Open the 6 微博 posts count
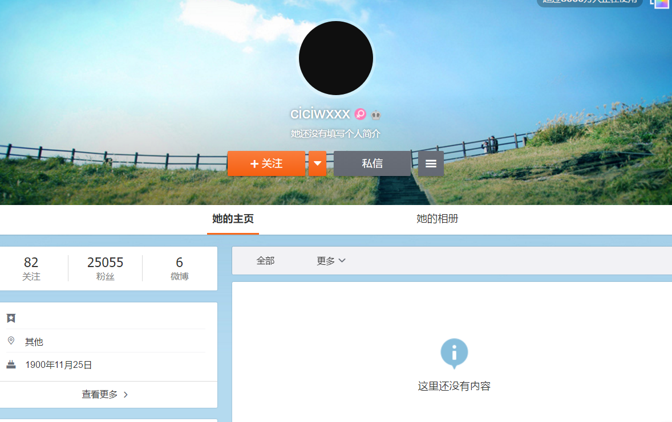 click(x=180, y=268)
